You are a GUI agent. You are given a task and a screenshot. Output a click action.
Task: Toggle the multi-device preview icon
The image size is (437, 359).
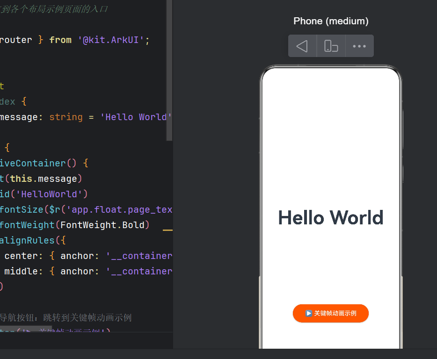tap(331, 46)
